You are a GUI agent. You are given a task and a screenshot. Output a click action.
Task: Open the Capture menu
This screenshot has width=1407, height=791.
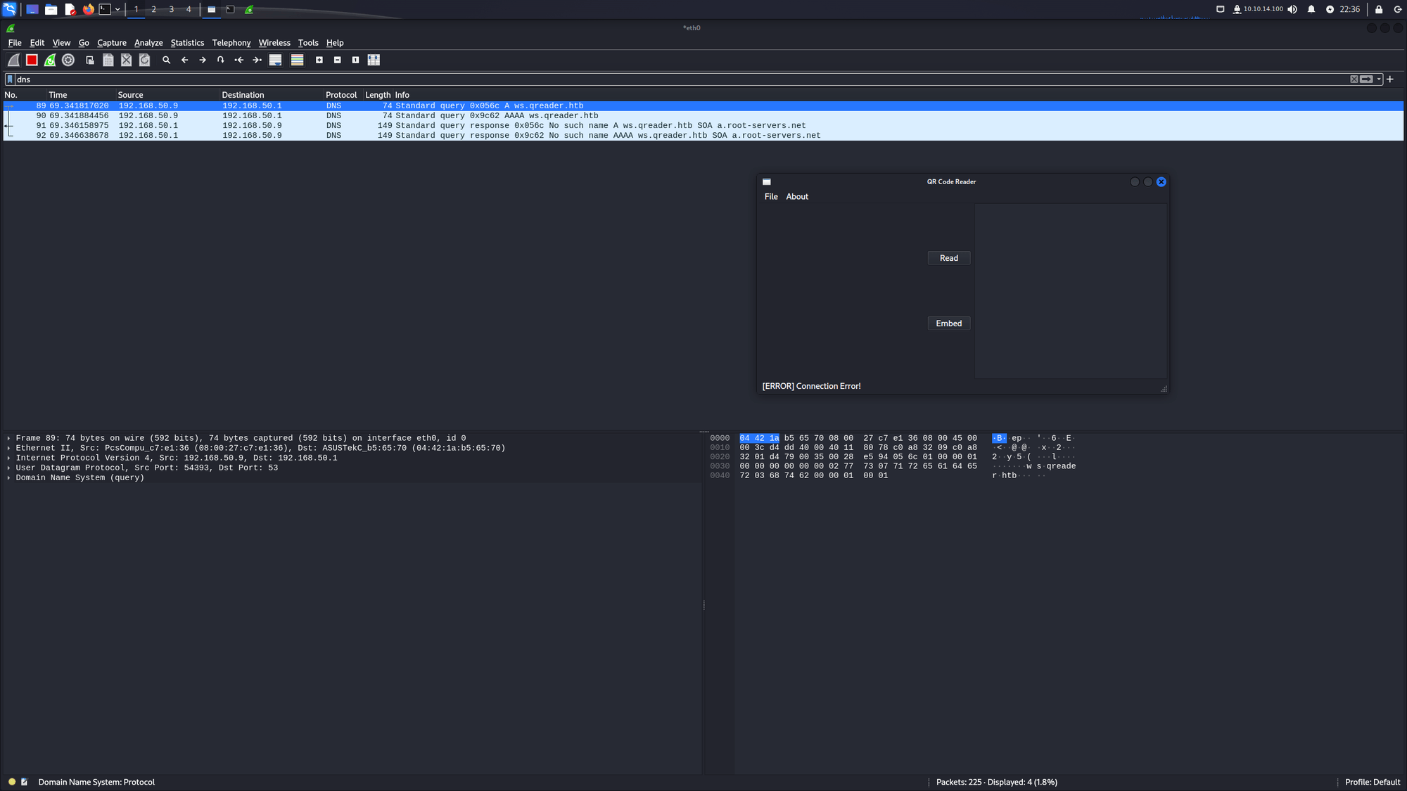112,43
